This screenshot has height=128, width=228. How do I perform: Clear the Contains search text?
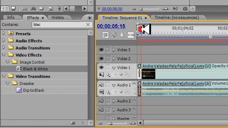click(x=88, y=25)
